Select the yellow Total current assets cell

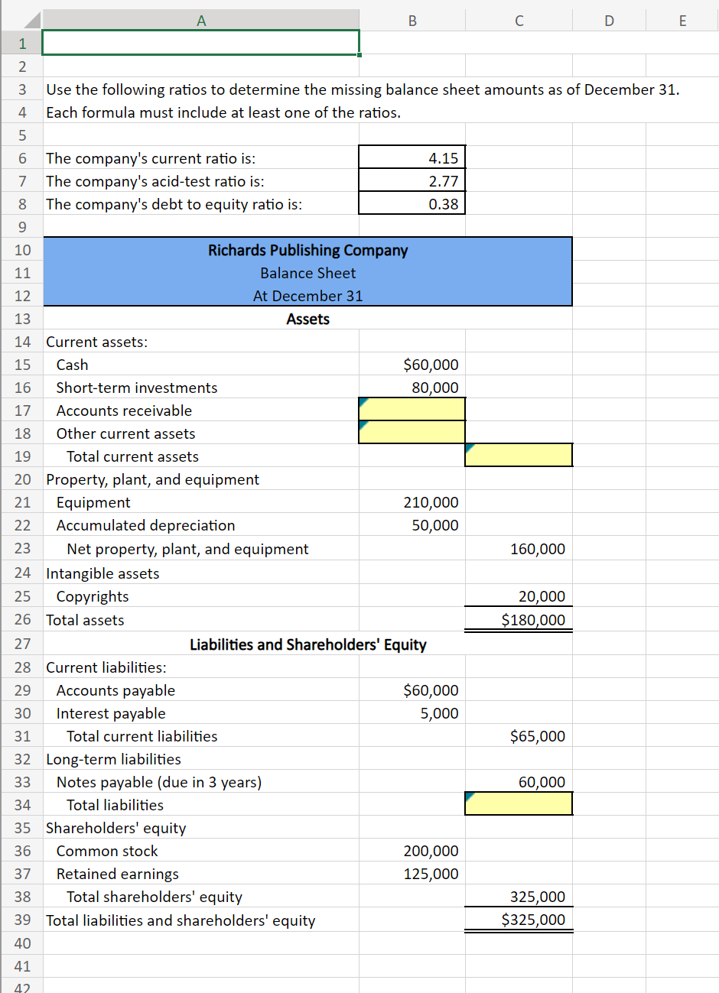pyautogui.click(x=518, y=455)
